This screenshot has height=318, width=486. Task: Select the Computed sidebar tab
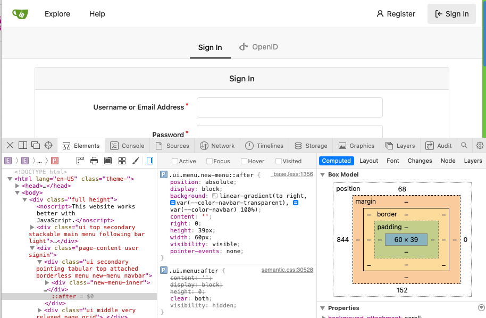(336, 161)
